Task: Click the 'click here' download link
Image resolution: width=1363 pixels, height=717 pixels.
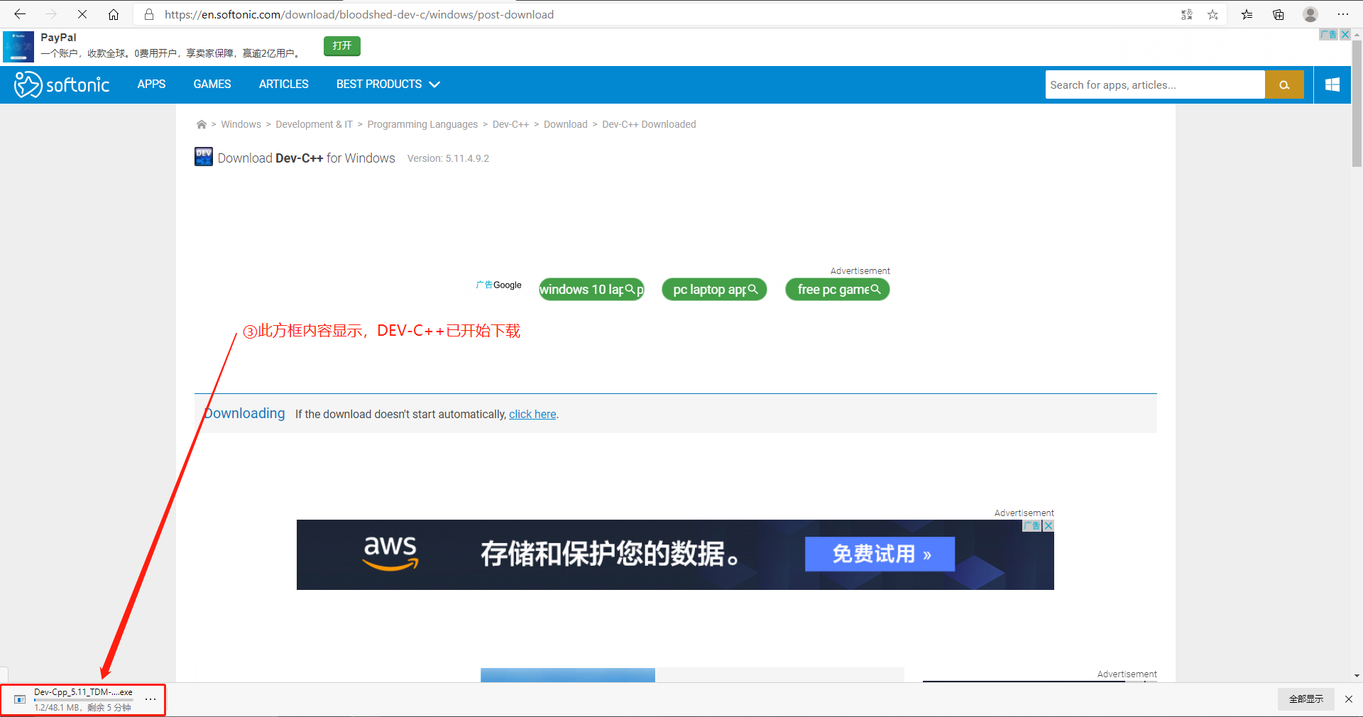Action: coord(532,414)
